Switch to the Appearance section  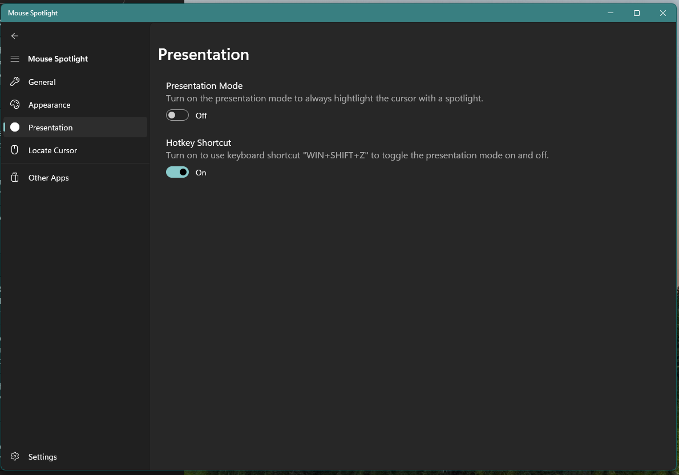click(49, 104)
